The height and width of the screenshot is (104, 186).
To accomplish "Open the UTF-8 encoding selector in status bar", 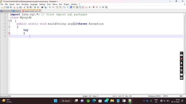I will coord(165,96).
